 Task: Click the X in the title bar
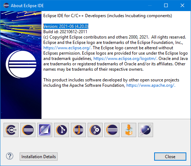click(182, 5)
